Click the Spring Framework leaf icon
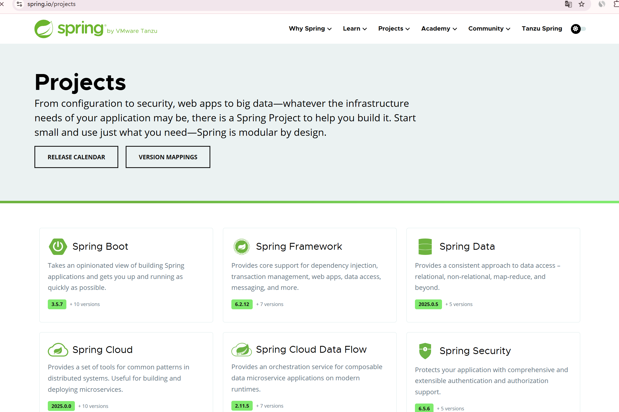The image size is (619, 412). pyautogui.click(x=241, y=246)
